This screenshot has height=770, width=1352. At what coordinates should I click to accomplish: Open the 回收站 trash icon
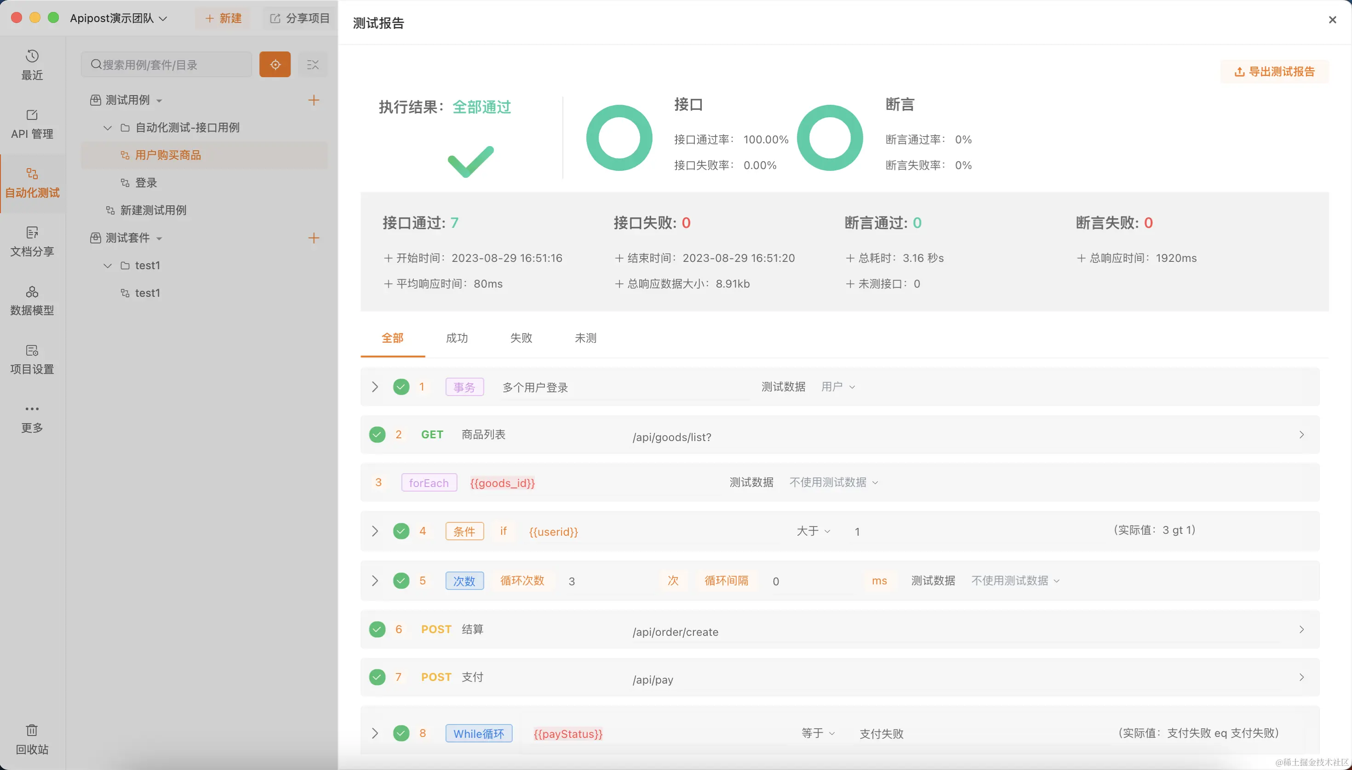click(32, 739)
